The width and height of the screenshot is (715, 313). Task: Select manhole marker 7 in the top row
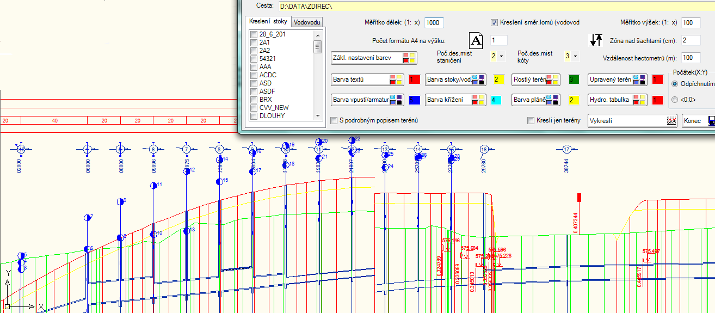click(x=186, y=149)
